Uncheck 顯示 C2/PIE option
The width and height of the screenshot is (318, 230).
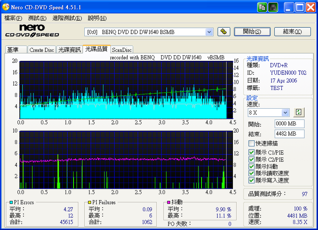(252, 160)
